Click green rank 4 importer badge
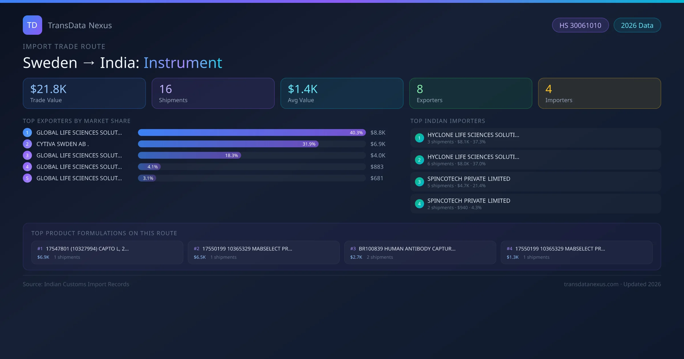The width and height of the screenshot is (684, 359). pos(419,204)
